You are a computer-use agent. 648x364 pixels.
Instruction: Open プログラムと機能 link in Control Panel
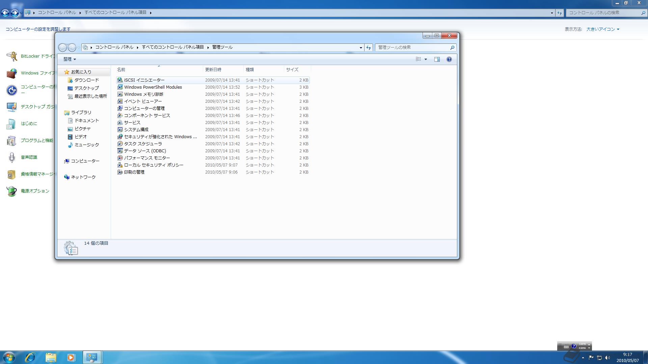pos(37,141)
